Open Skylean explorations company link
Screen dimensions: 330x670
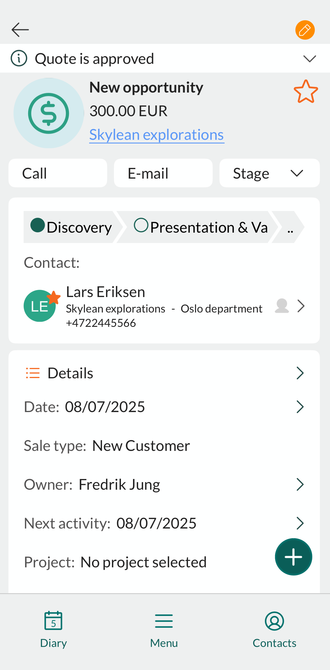pos(157,135)
